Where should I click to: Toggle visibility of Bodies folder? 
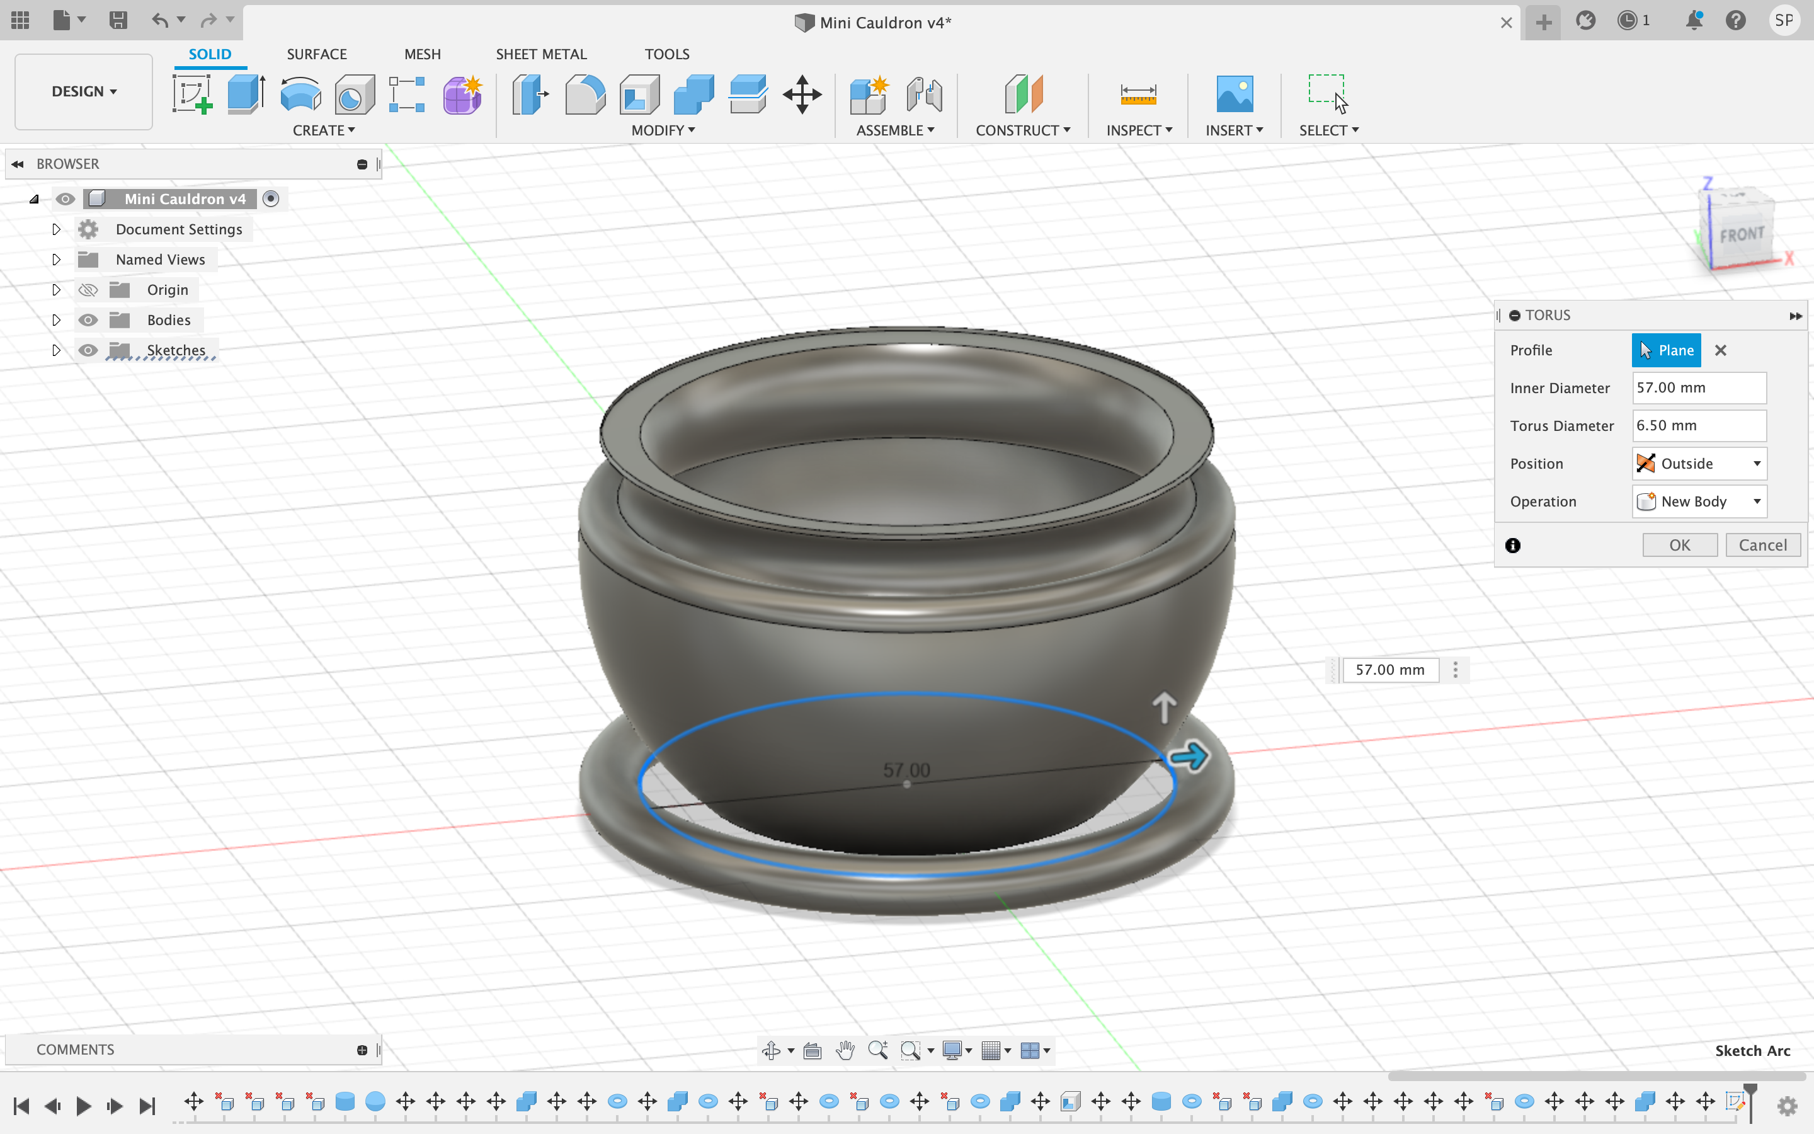tap(88, 319)
